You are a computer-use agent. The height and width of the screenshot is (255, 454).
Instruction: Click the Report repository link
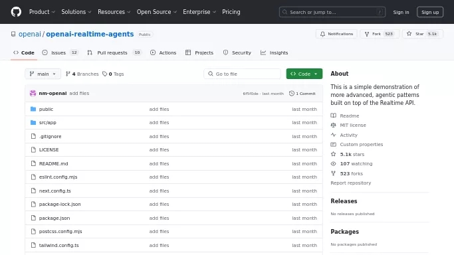tap(350, 183)
